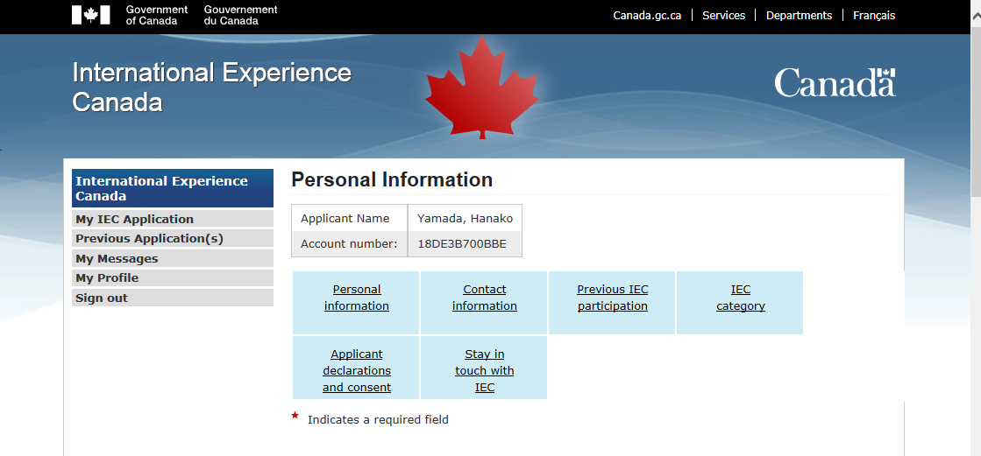View Previous Application(s) in sidebar
Viewport: 981px width, 456px height.
tap(149, 238)
